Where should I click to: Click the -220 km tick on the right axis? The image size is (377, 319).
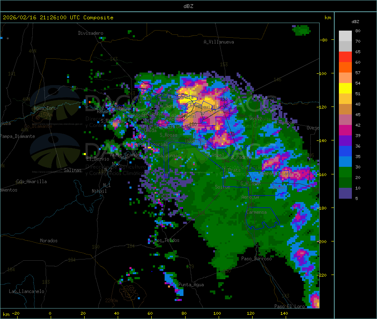pos(322,275)
